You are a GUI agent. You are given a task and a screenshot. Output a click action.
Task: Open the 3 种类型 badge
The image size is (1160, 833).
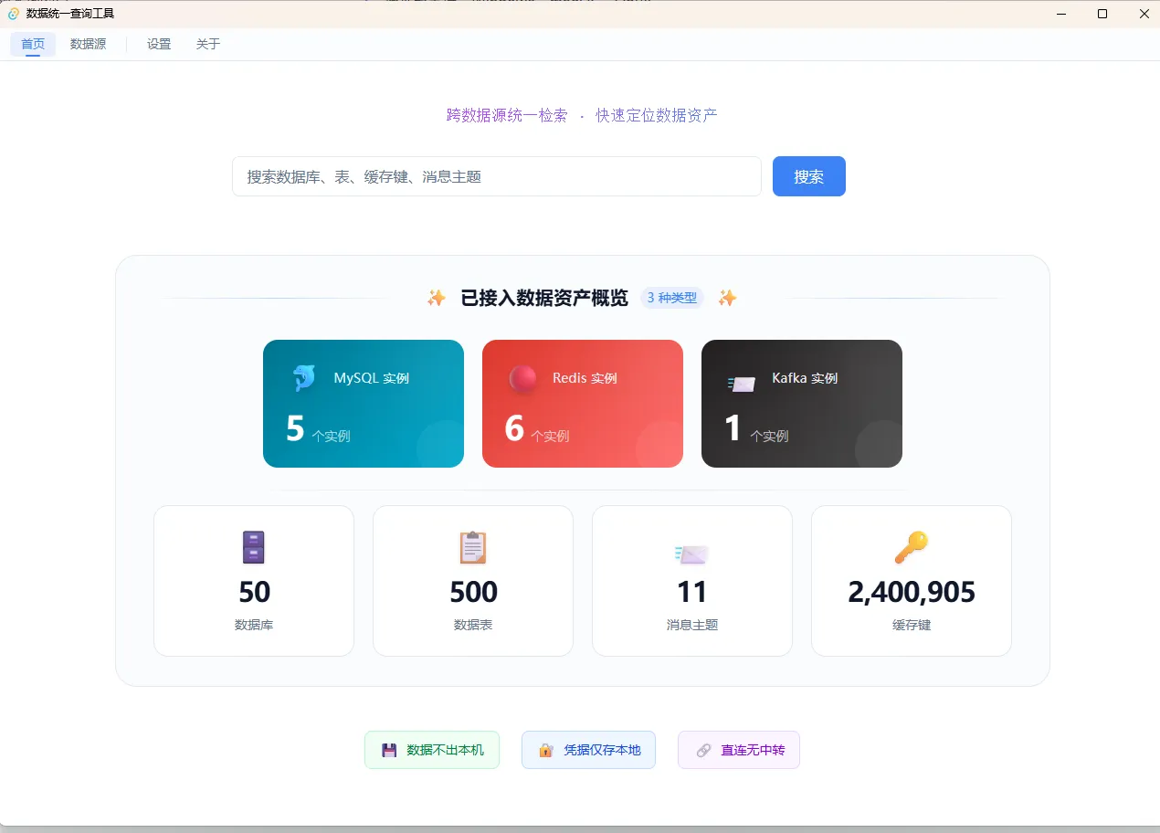672,298
